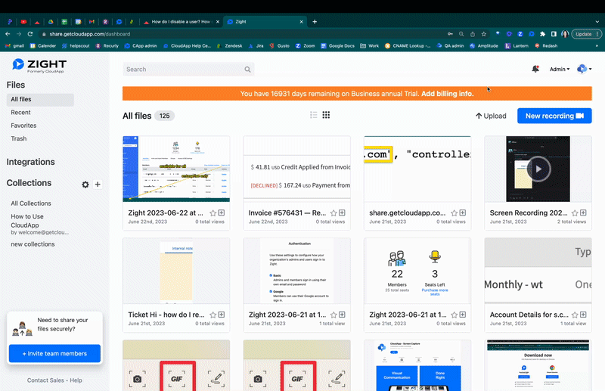Switch to the 'How do I disable a user' tab
605x391 pixels.
click(x=181, y=22)
